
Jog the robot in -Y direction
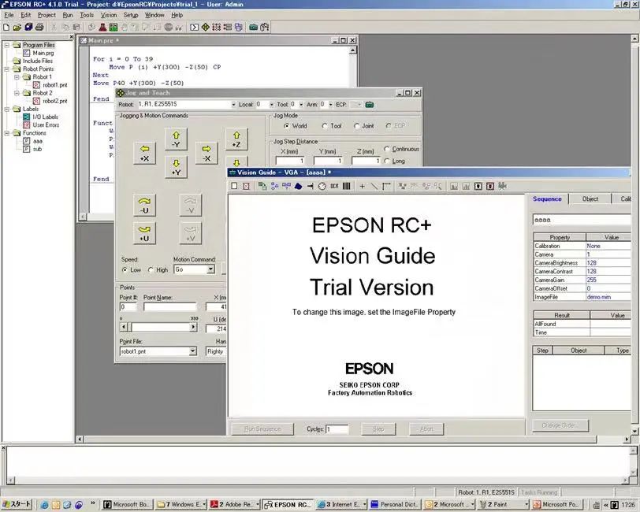pos(176,139)
